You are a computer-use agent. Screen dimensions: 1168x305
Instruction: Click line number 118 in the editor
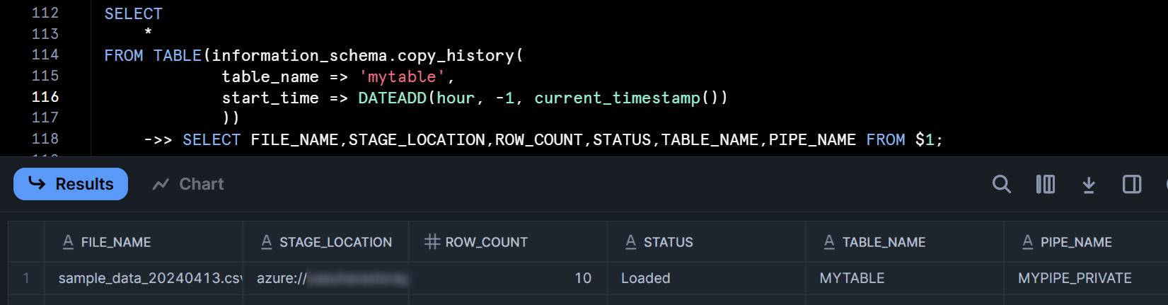(x=45, y=139)
